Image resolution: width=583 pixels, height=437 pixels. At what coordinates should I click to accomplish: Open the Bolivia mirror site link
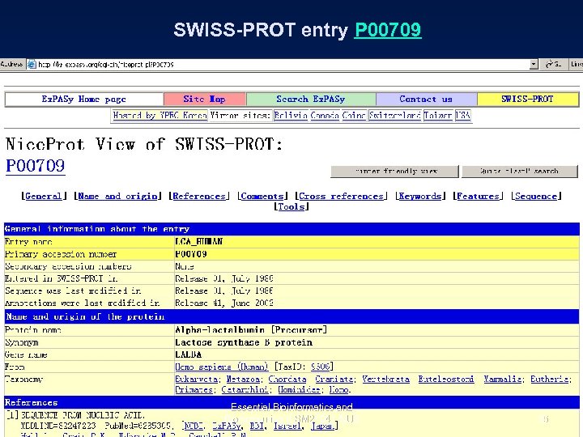click(x=291, y=116)
